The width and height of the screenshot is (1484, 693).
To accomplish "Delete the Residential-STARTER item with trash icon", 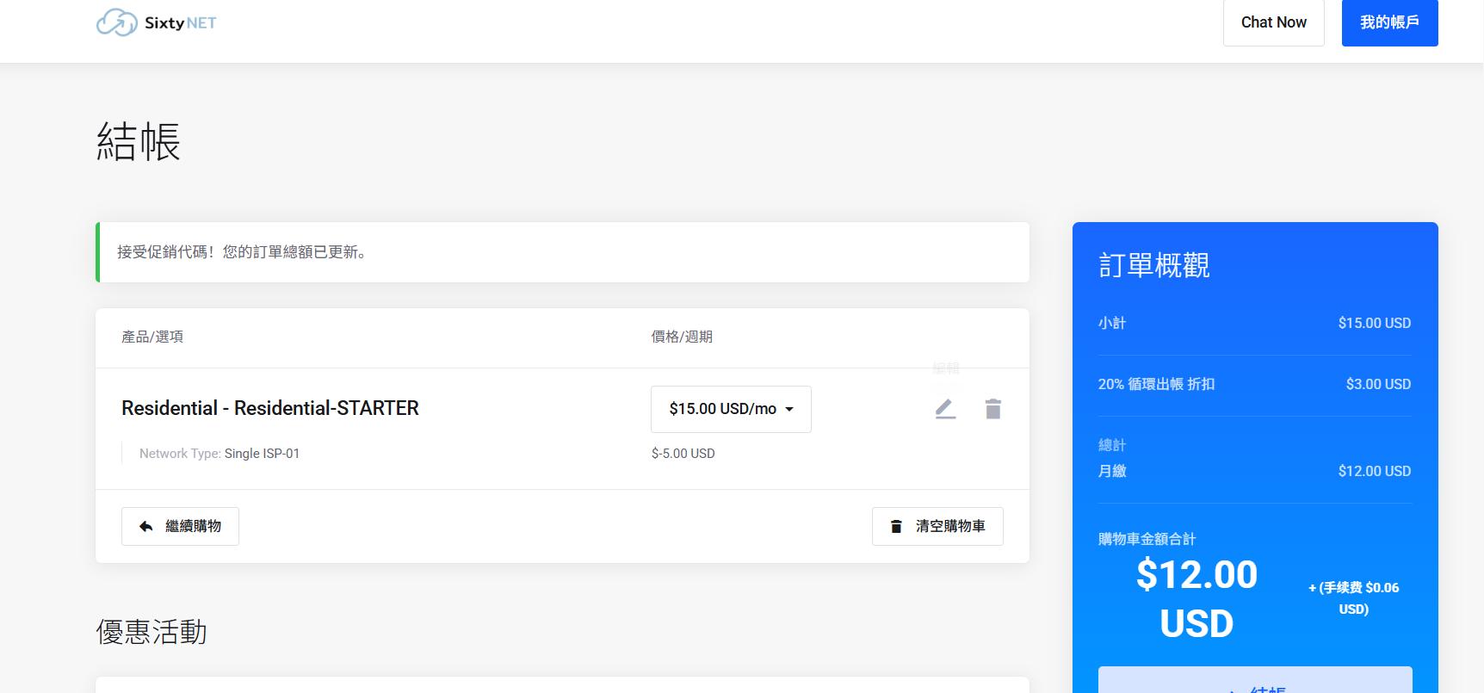I will tap(992, 409).
